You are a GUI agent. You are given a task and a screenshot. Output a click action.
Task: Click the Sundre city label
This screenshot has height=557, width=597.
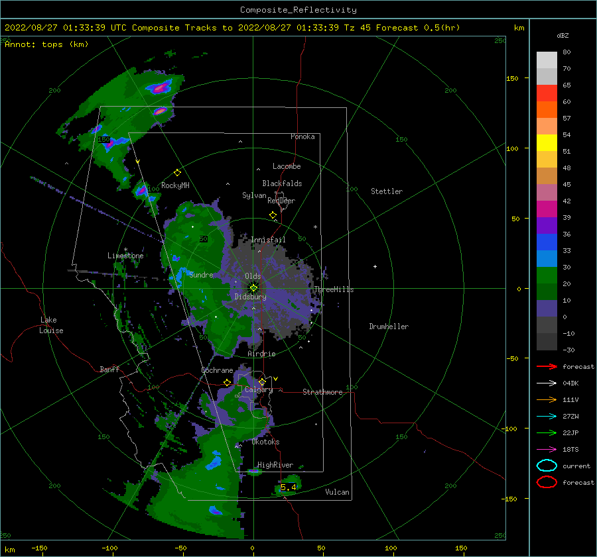(202, 274)
